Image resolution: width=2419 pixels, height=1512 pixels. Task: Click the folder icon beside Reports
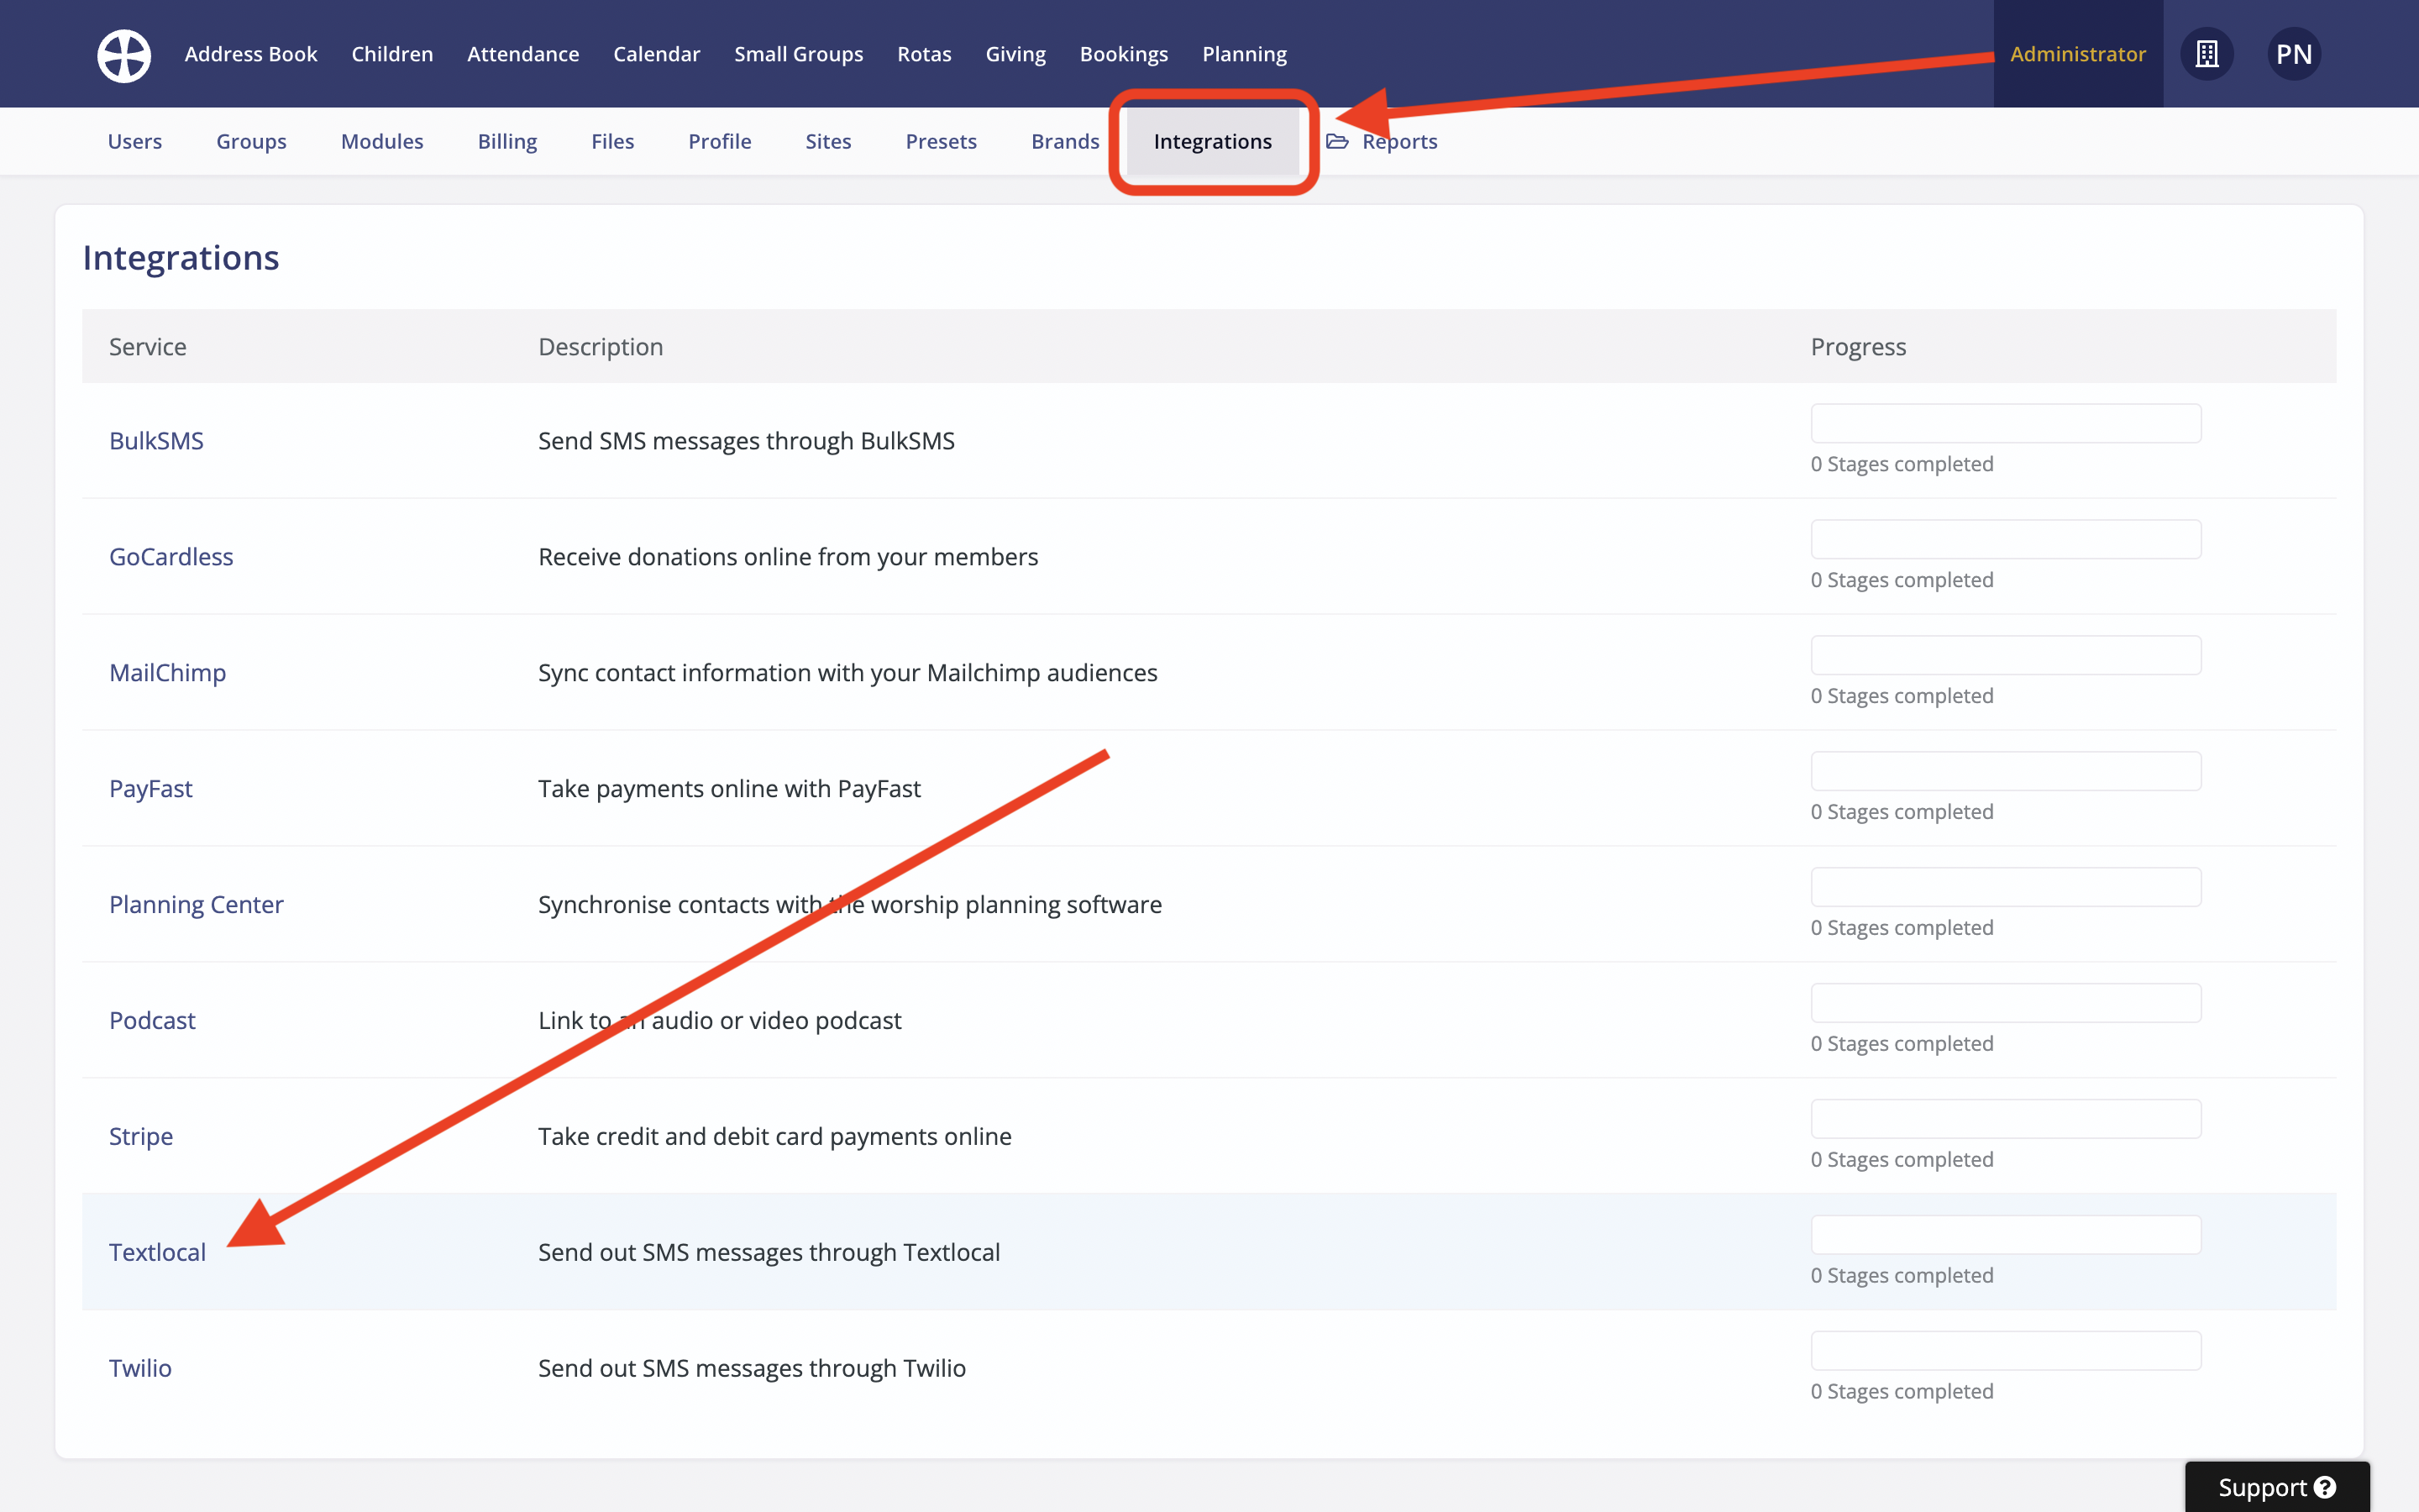click(1337, 141)
